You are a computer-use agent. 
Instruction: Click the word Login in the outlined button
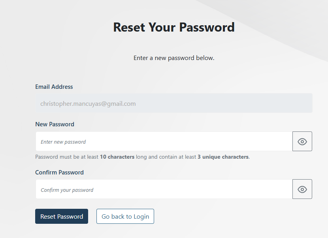coord(141,216)
